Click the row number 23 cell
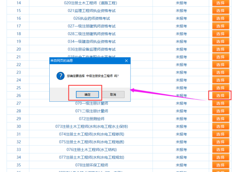Screen dimensions: 232x172 pyautogui.click(x=18, y=72)
